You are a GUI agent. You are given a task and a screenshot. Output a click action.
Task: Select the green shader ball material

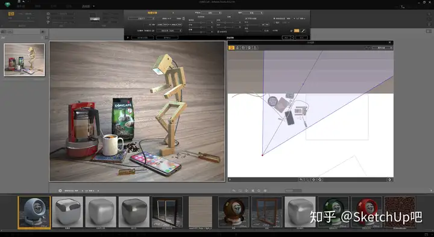[333, 212]
